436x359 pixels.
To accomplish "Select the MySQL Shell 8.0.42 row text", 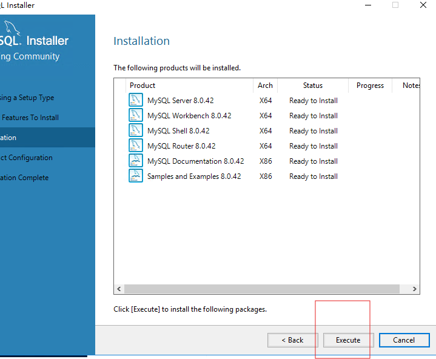I will 178,131.
